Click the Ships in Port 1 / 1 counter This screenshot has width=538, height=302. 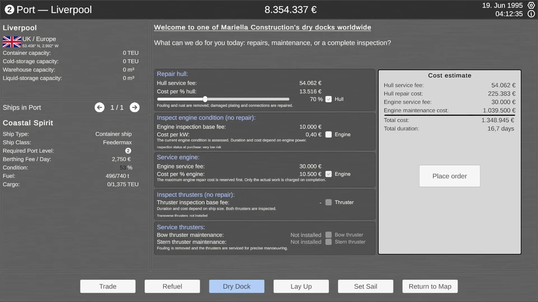pyautogui.click(x=117, y=107)
